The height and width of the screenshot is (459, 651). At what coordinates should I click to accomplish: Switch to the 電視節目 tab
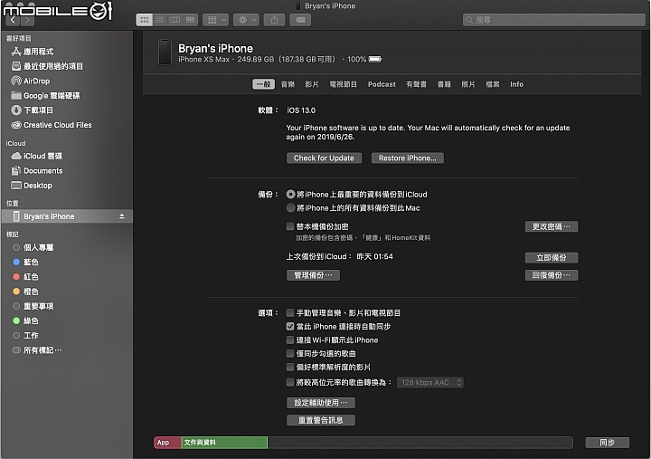[344, 84]
